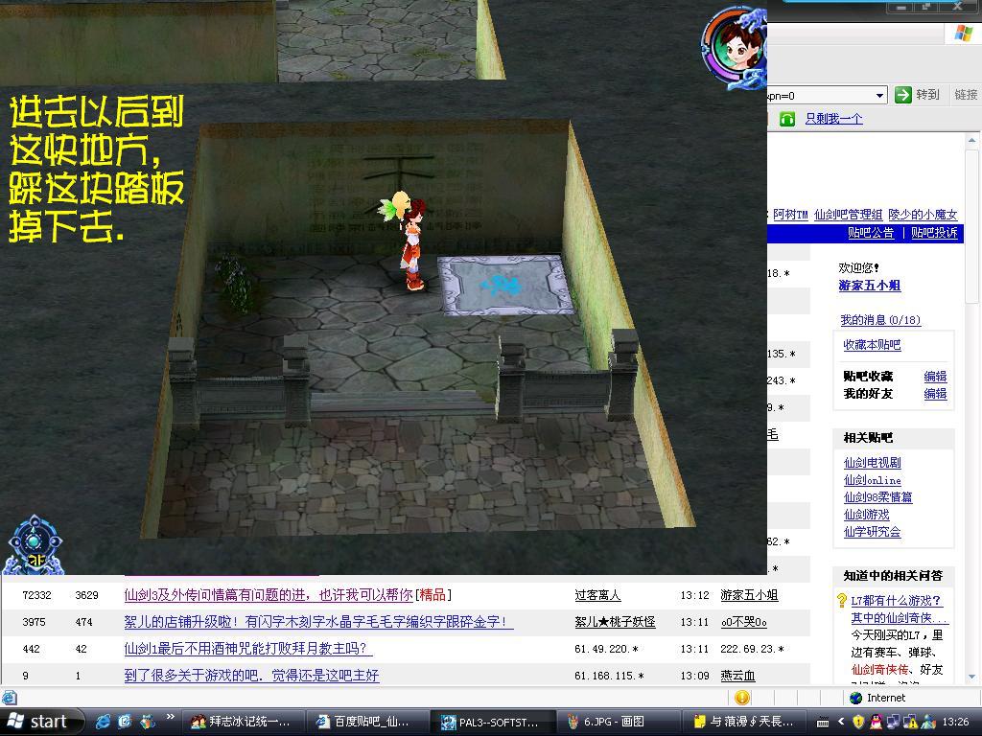
Task: Open the 仙剑吧管理组 link
Action: (848, 215)
